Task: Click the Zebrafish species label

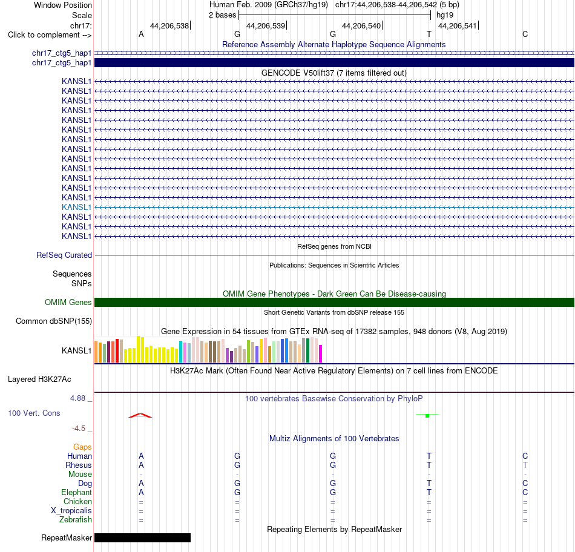Action: tap(76, 520)
